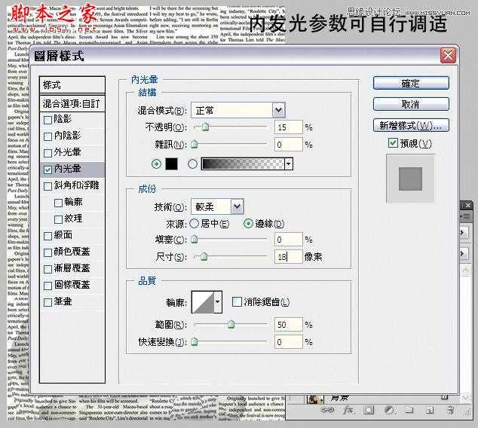Close the right-side panel with small X
478x428 pixels.
[x=468, y=206]
